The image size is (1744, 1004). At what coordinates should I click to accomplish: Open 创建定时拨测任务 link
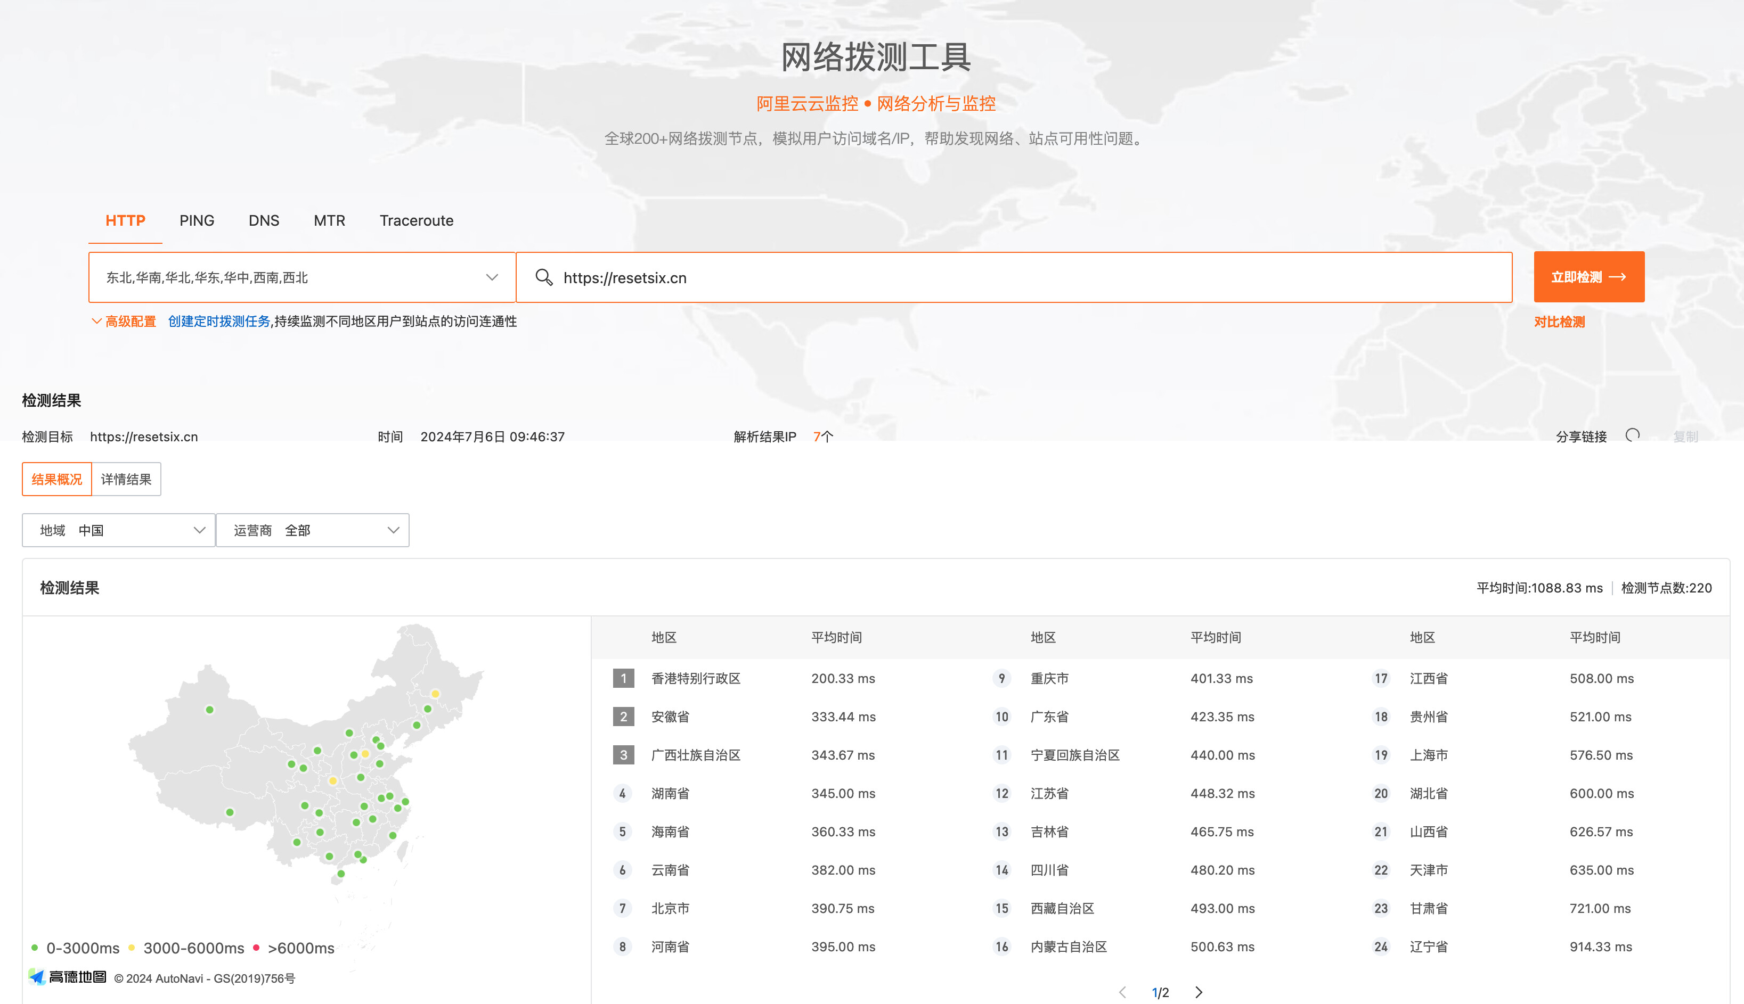click(219, 322)
